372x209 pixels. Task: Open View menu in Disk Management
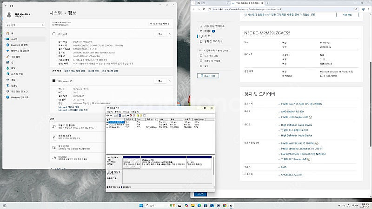tap(126, 112)
